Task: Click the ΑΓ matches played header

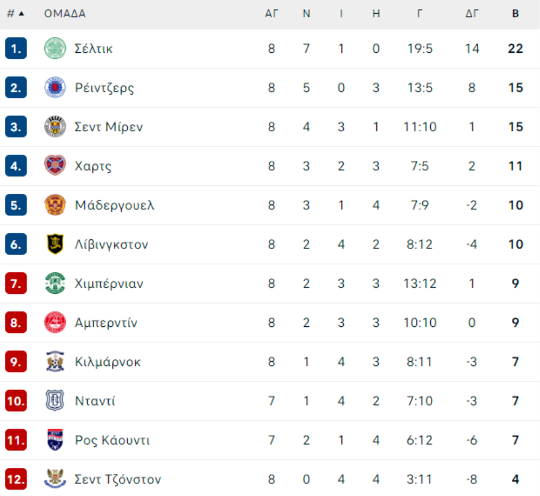Action: pyautogui.click(x=272, y=14)
